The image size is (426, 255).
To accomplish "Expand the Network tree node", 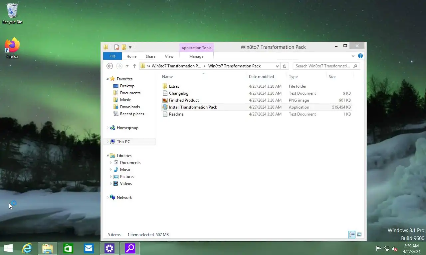I will (107, 198).
